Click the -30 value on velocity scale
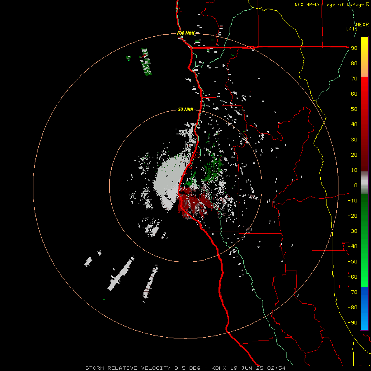 [352, 231]
